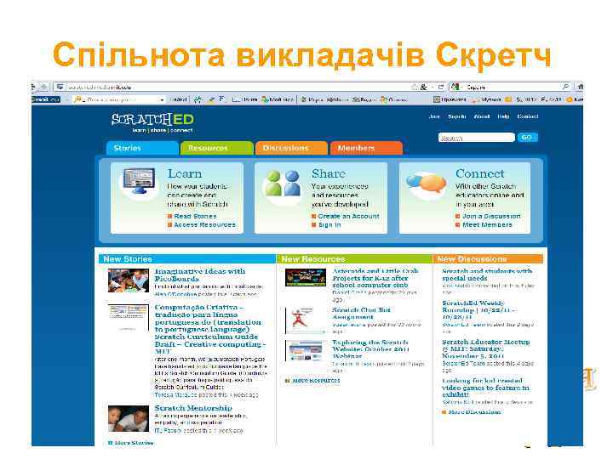Click the Email button on toolbar
The width and height of the screenshot is (613, 459).
(46, 99)
